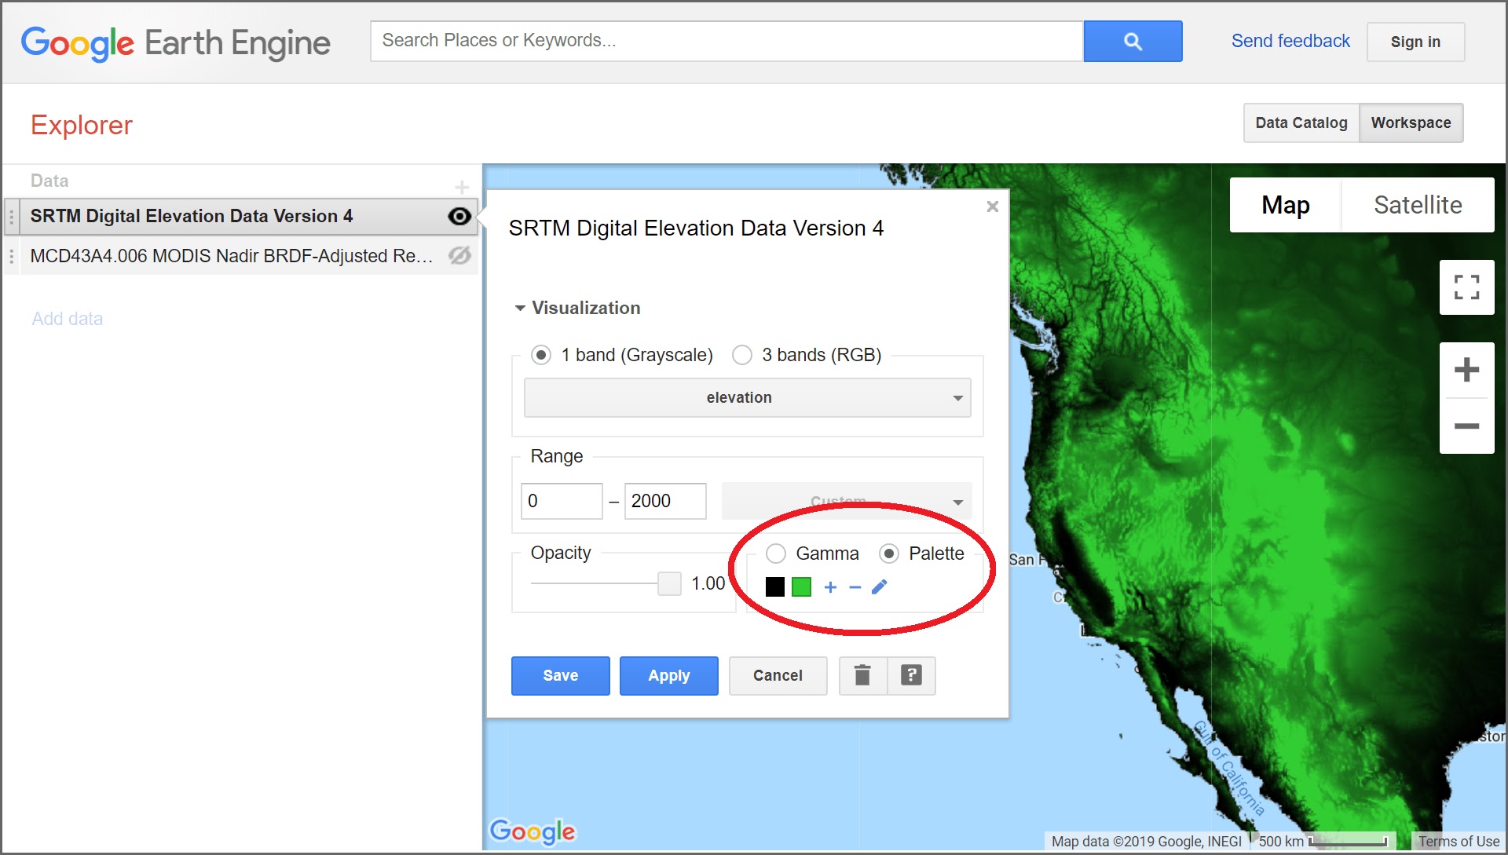Screen dimensions: 1508x855
Task: Switch to Data Catalog tab
Action: (x=1301, y=123)
